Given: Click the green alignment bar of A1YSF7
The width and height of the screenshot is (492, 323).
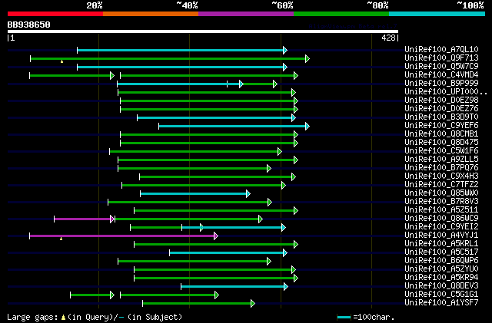Looking at the screenshot, I should click(x=198, y=304).
